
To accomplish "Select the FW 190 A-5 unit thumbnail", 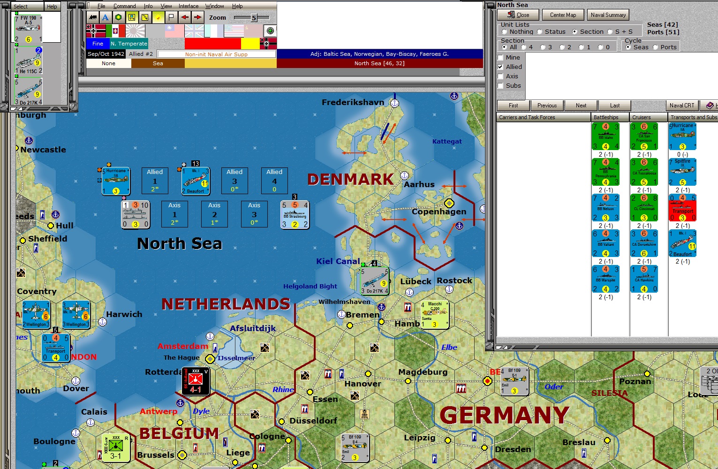I will point(28,29).
